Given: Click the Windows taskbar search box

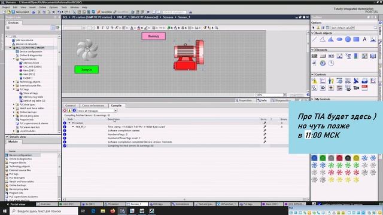Looking at the screenshot, I should point(44,211).
